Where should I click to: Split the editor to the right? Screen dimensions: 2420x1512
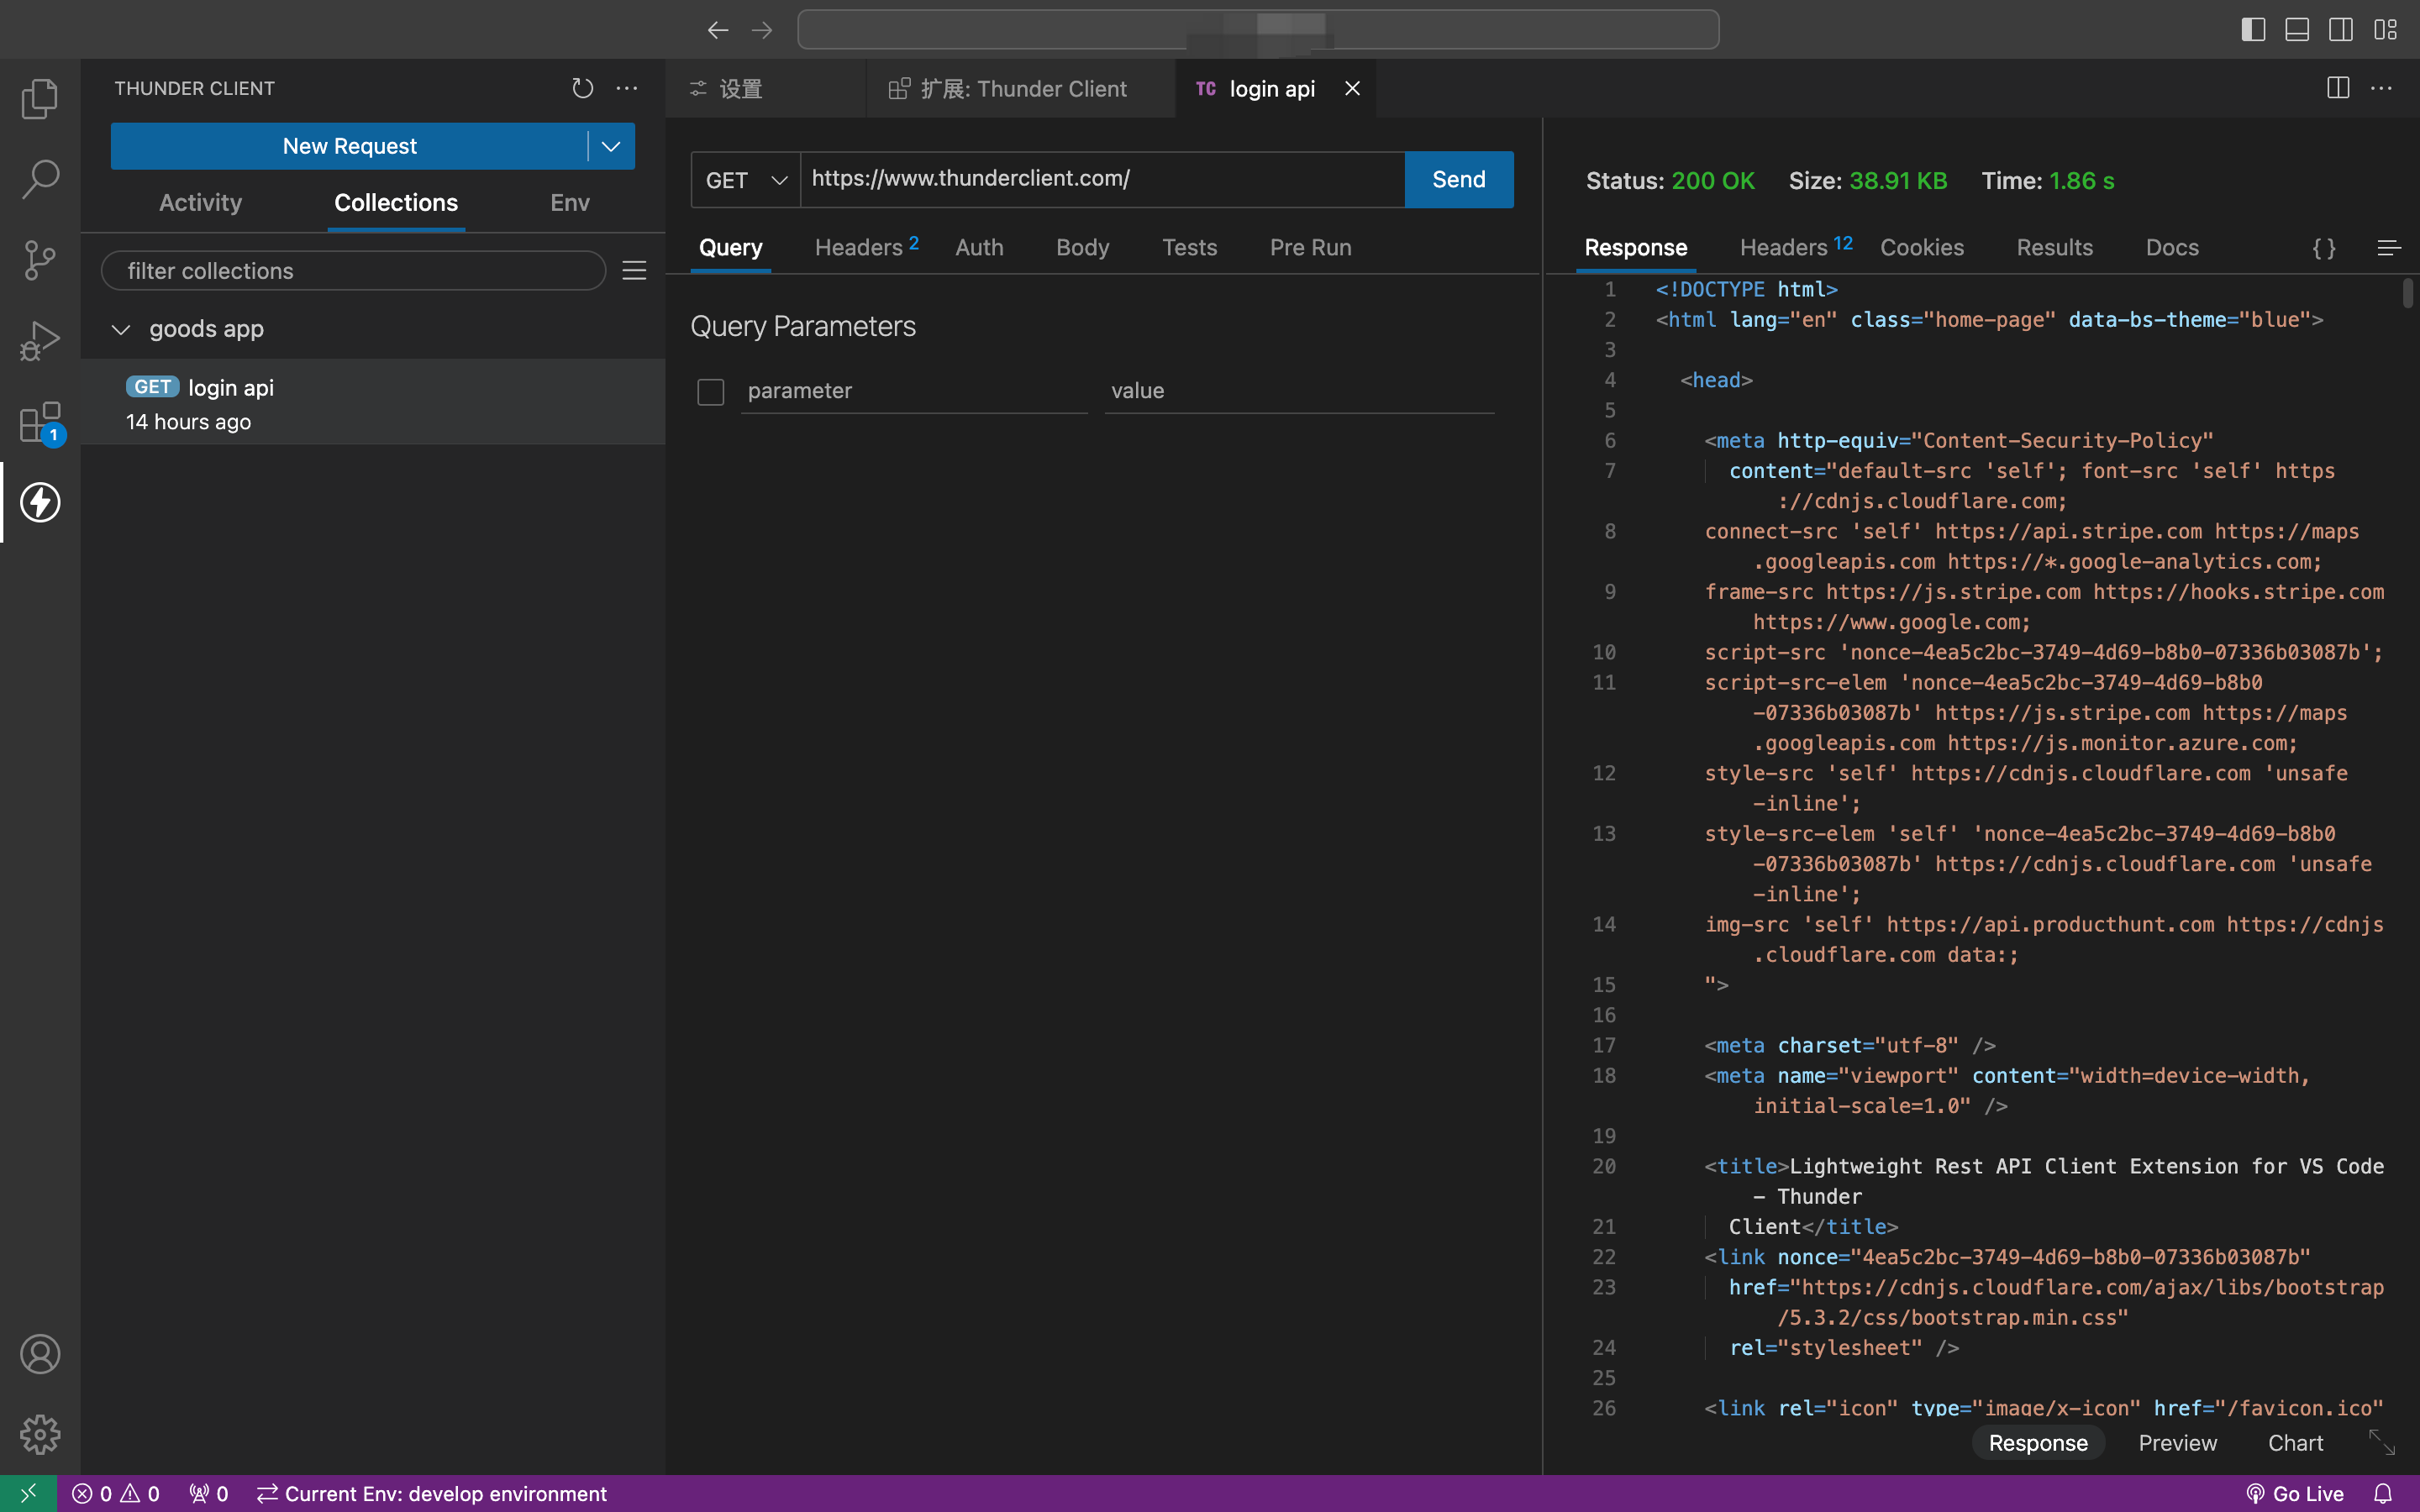(x=2338, y=88)
